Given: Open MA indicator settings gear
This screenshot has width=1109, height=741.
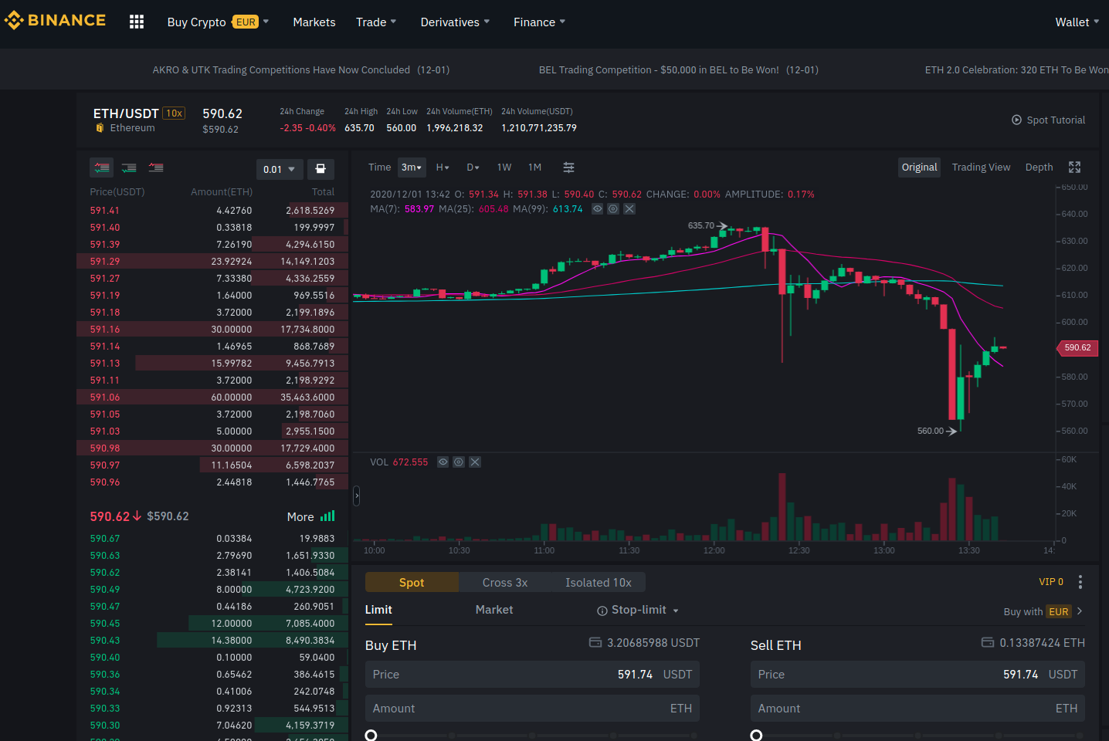Looking at the screenshot, I should coord(613,209).
